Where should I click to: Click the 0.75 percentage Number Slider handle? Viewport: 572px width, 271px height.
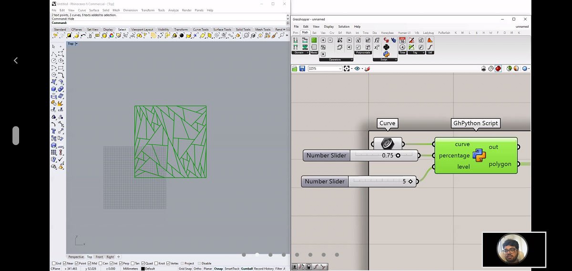(x=398, y=155)
